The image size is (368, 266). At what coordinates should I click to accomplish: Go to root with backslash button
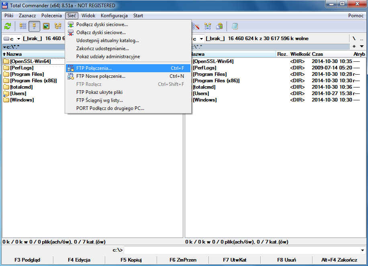click(x=354, y=39)
